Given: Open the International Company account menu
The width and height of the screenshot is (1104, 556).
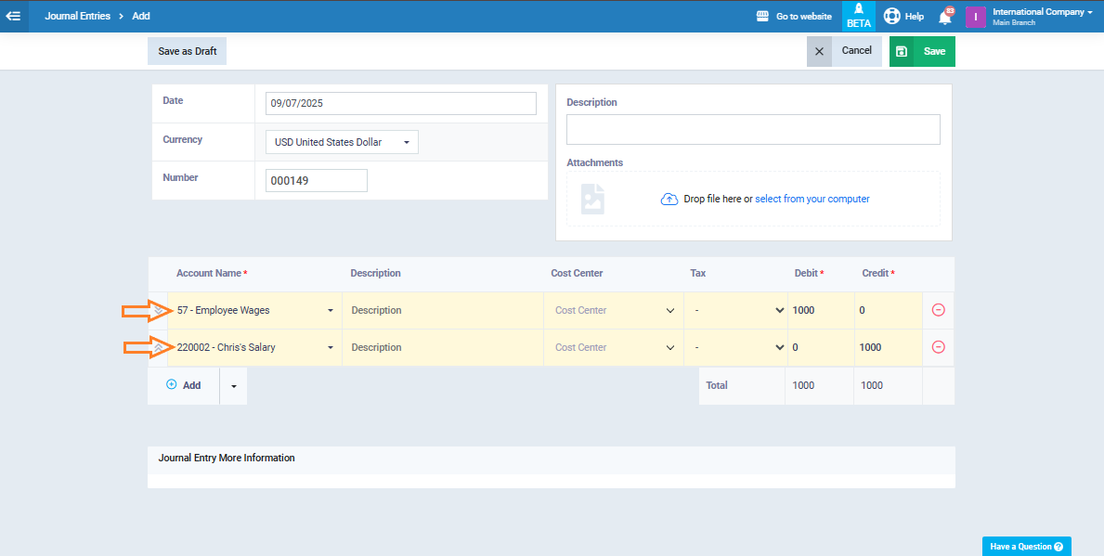Looking at the screenshot, I should point(1043,12).
